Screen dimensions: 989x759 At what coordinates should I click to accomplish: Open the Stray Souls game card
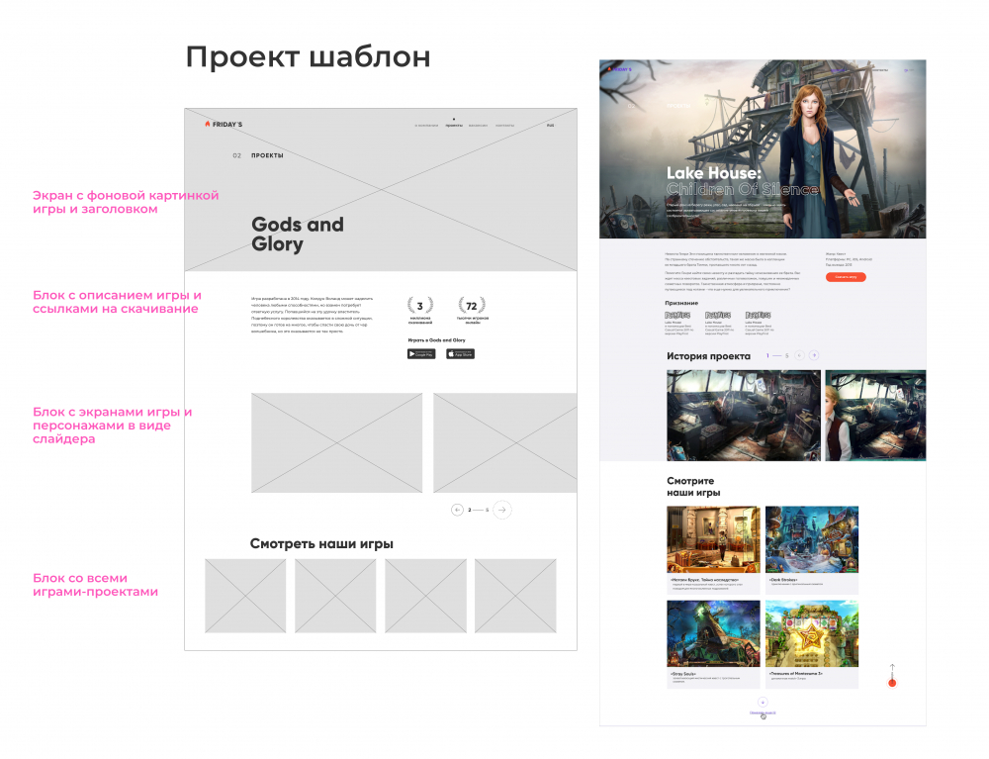coord(713,644)
